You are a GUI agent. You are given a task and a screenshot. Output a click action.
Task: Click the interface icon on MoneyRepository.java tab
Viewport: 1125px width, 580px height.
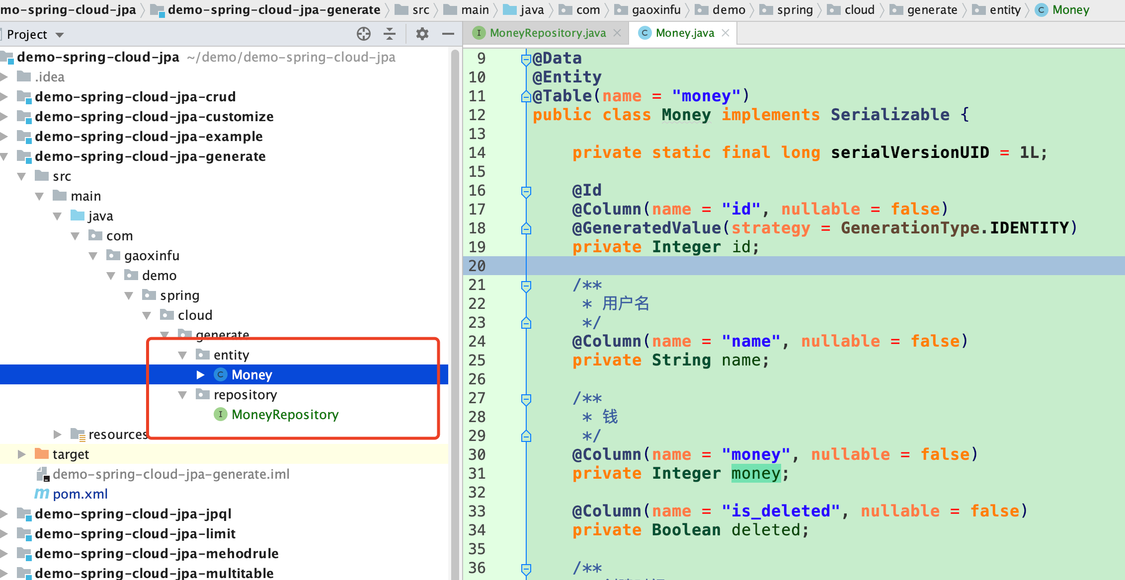pos(479,33)
